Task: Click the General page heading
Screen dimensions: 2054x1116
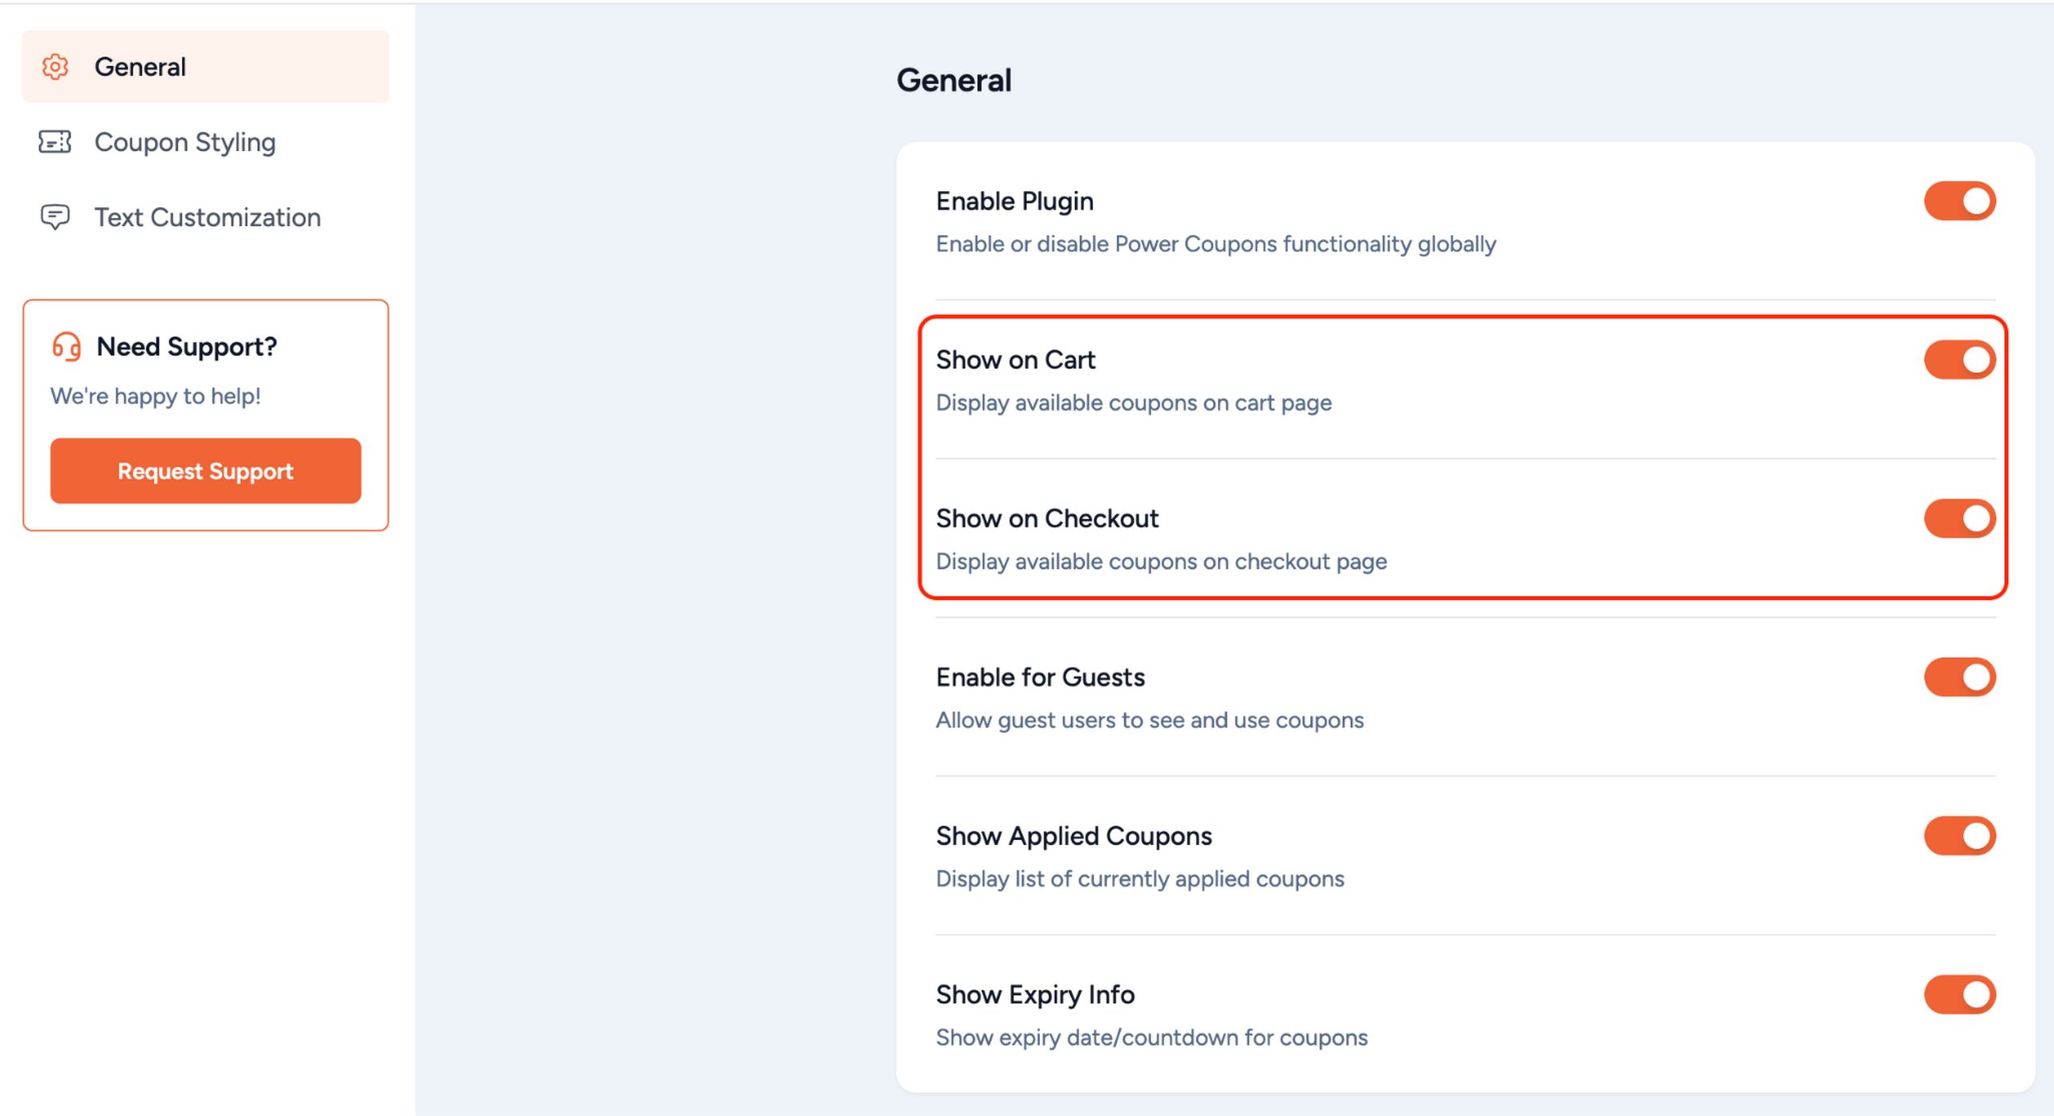Action: [953, 79]
